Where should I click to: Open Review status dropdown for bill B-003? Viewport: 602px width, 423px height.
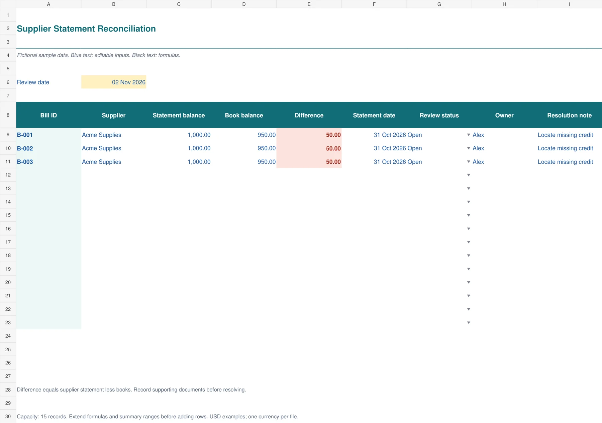[x=469, y=161]
